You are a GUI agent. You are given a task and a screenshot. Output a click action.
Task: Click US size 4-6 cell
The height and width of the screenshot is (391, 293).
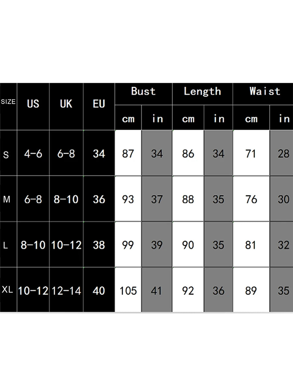coord(33,154)
